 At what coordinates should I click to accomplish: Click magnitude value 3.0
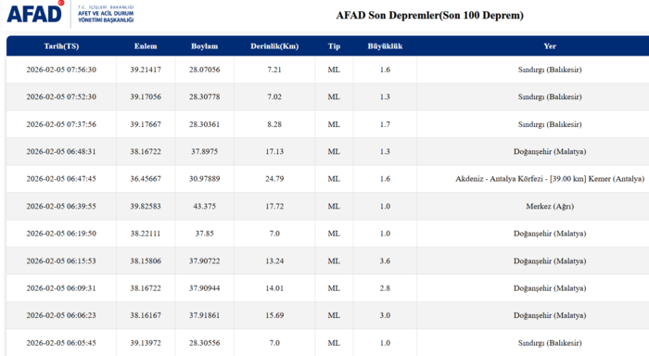pyautogui.click(x=385, y=315)
